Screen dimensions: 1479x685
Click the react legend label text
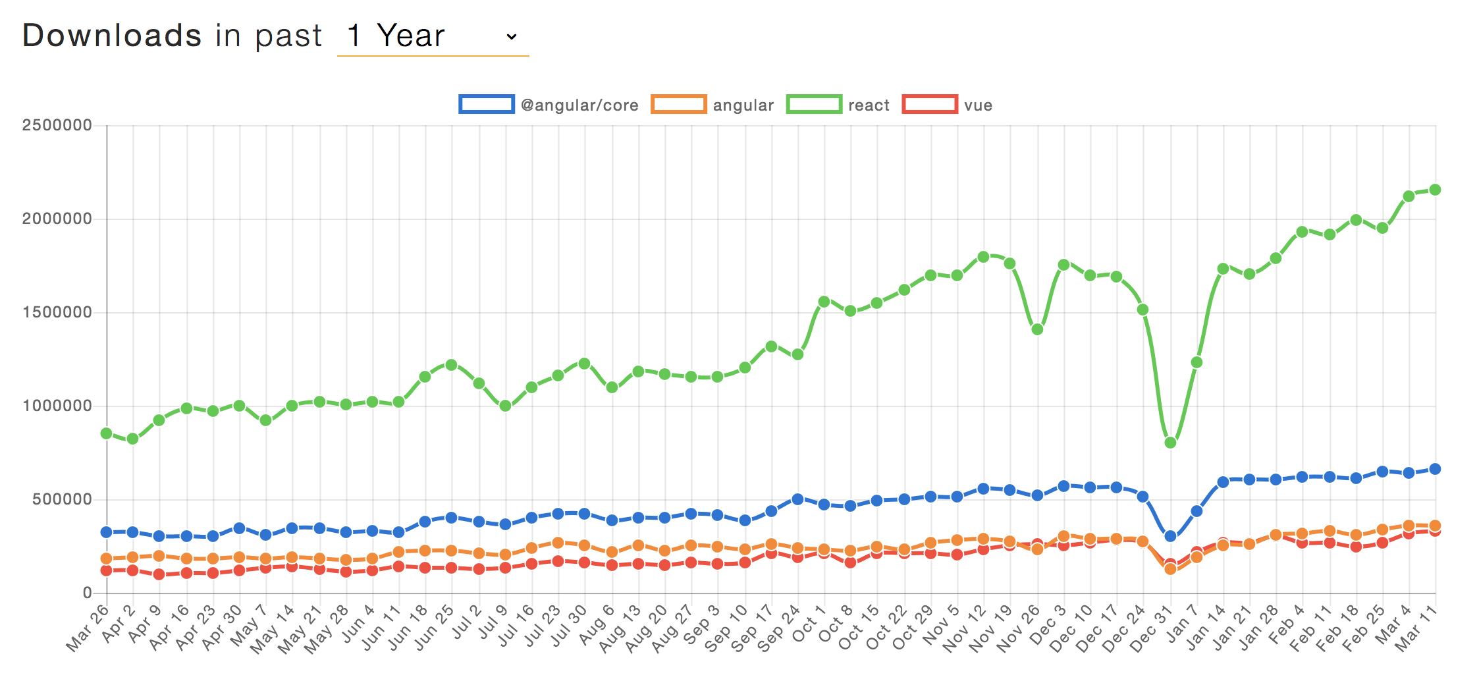pos(869,105)
